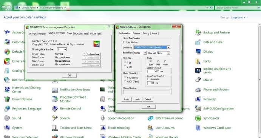This screenshot has width=261, height=138.
Task: Click All Control Panel Items breadcrumb
Action: point(51,8)
